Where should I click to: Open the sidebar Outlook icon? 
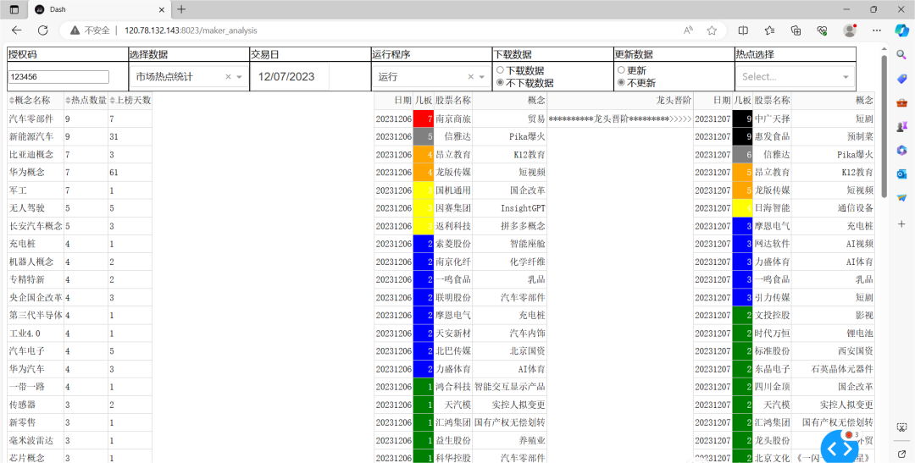tap(901, 174)
